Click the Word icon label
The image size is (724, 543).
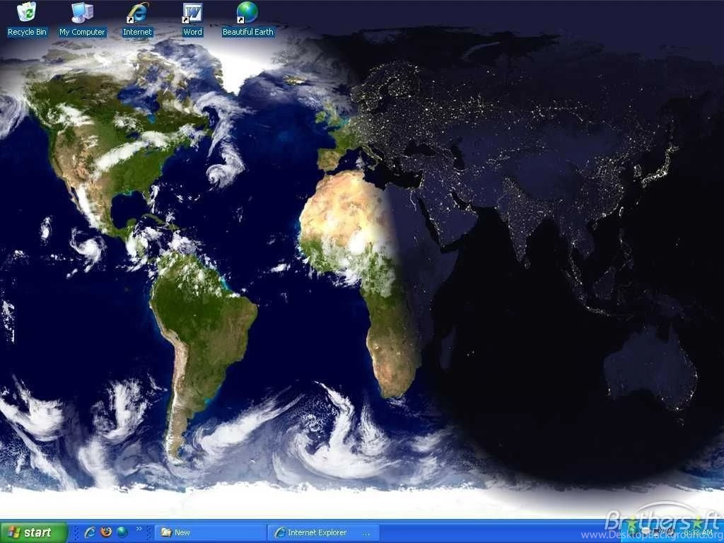tap(192, 32)
